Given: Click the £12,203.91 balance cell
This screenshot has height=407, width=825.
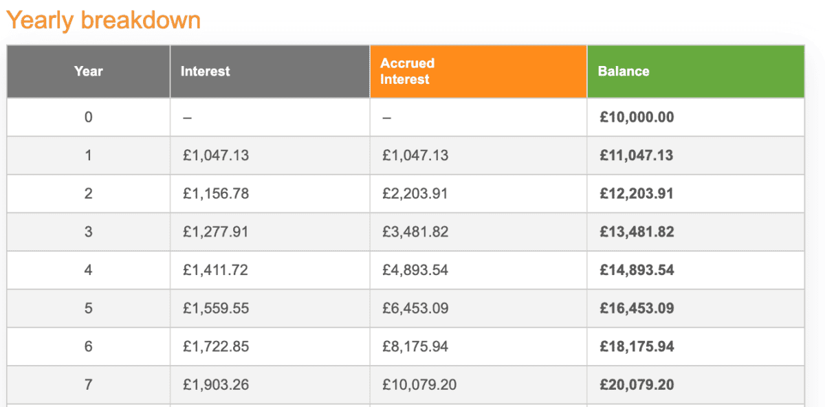Looking at the screenshot, I should (x=637, y=194).
